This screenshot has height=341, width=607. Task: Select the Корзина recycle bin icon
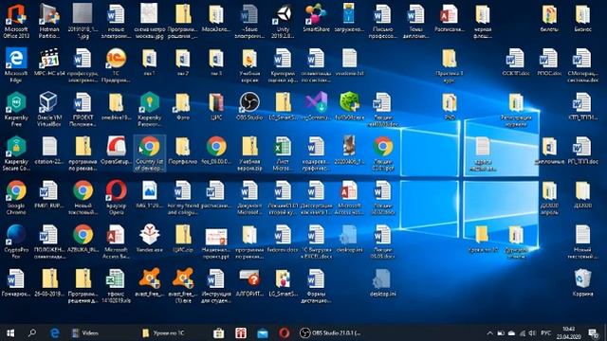coord(582,283)
